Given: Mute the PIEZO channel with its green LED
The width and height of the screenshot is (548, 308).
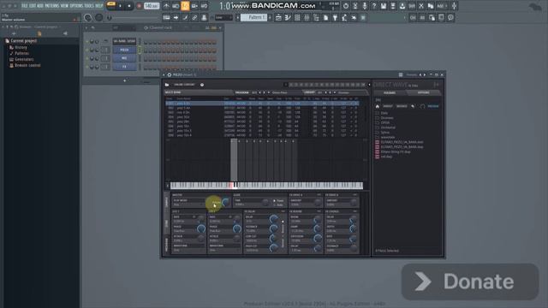Looking at the screenshot, I should 87,50.
